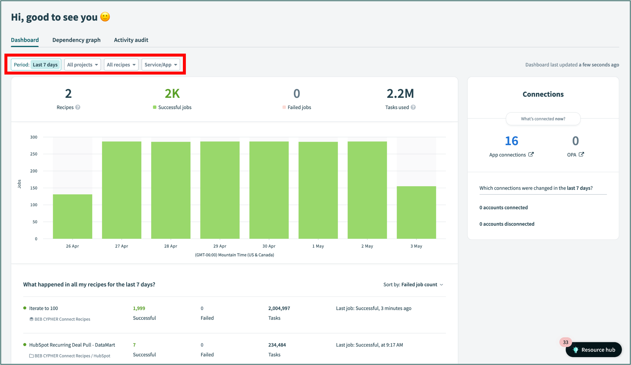Open the Activity audit tab
The image size is (631, 365).
click(x=131, y=40)
